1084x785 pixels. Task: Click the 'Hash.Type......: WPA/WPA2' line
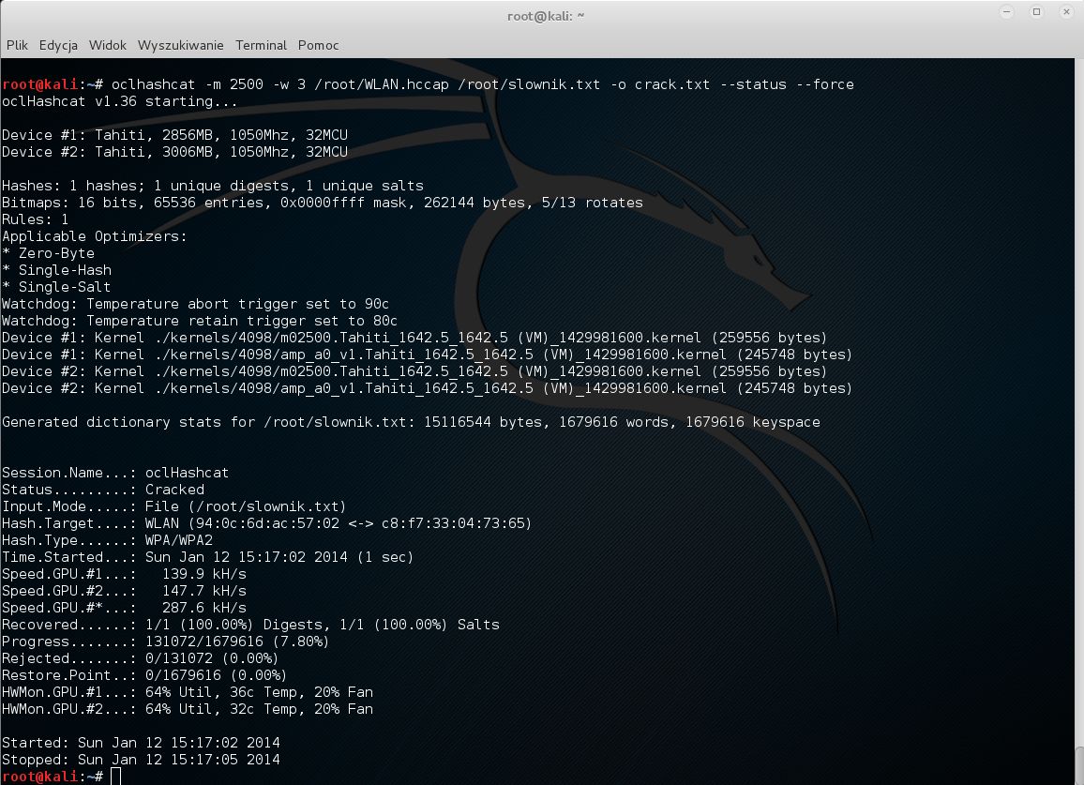click(x=107, y=540)
